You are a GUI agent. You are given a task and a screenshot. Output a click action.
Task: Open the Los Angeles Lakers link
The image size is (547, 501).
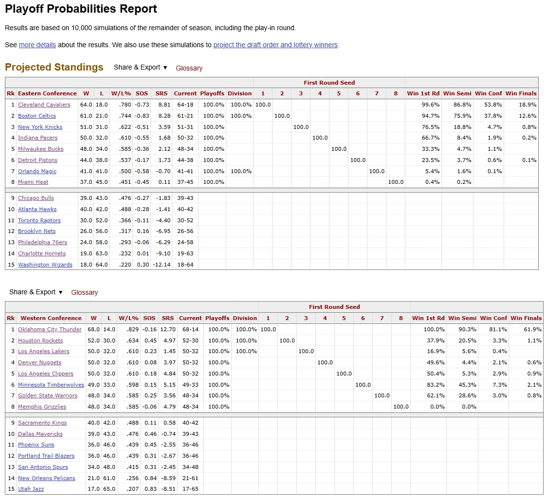pyautogui.click(x=43, y=351)
